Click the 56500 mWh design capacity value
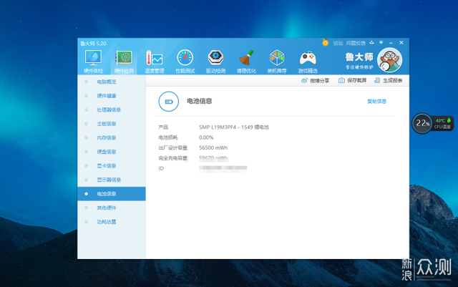This screenshot has width=458, height=287. point(213,148)
